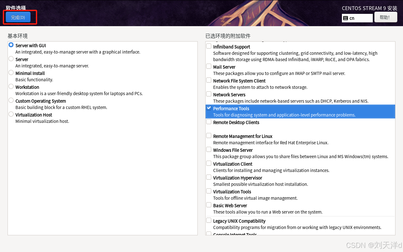
Task: Choose Custom Operating System option
Action: tap(11, 100)
